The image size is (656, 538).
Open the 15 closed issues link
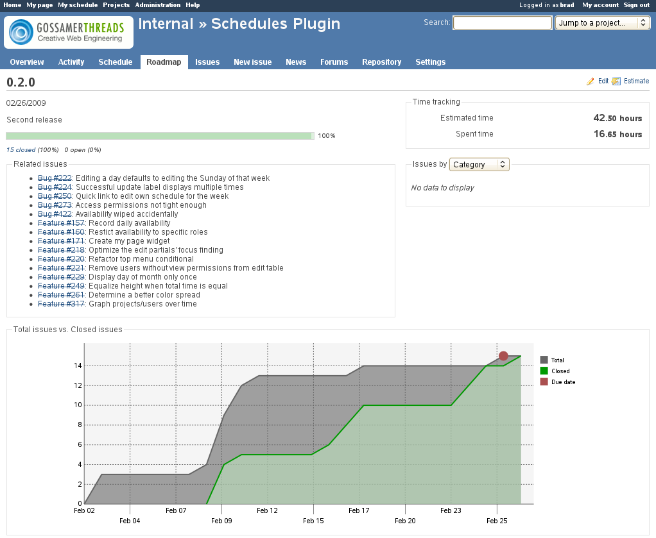21,150
